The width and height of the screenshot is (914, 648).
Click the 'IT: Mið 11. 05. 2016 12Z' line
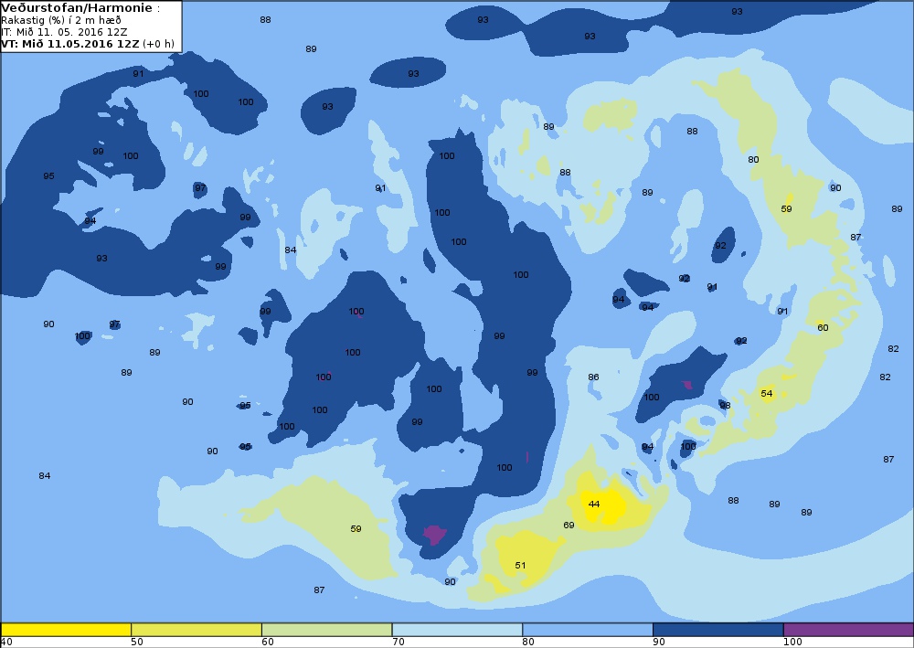(x=64, y=32)
